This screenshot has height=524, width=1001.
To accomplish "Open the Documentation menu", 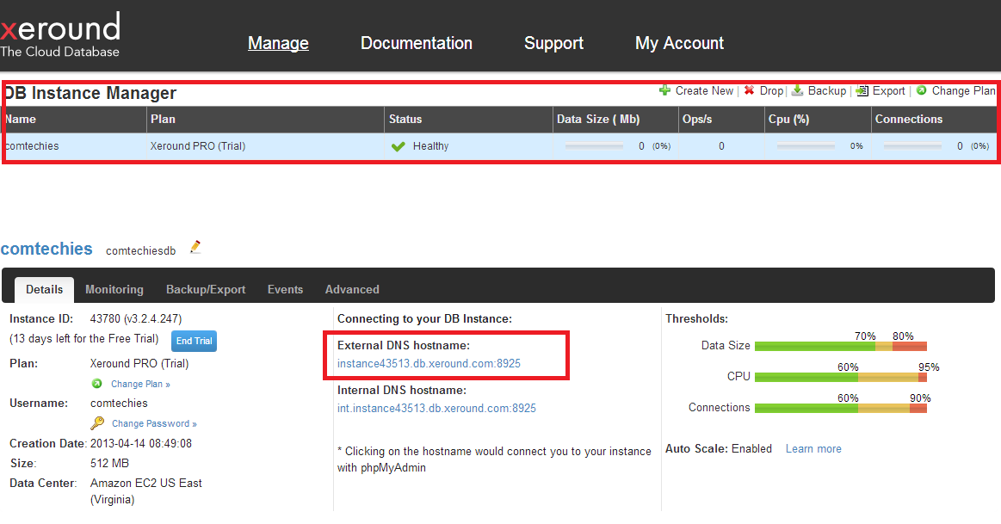I will click(x=417, y=43).
